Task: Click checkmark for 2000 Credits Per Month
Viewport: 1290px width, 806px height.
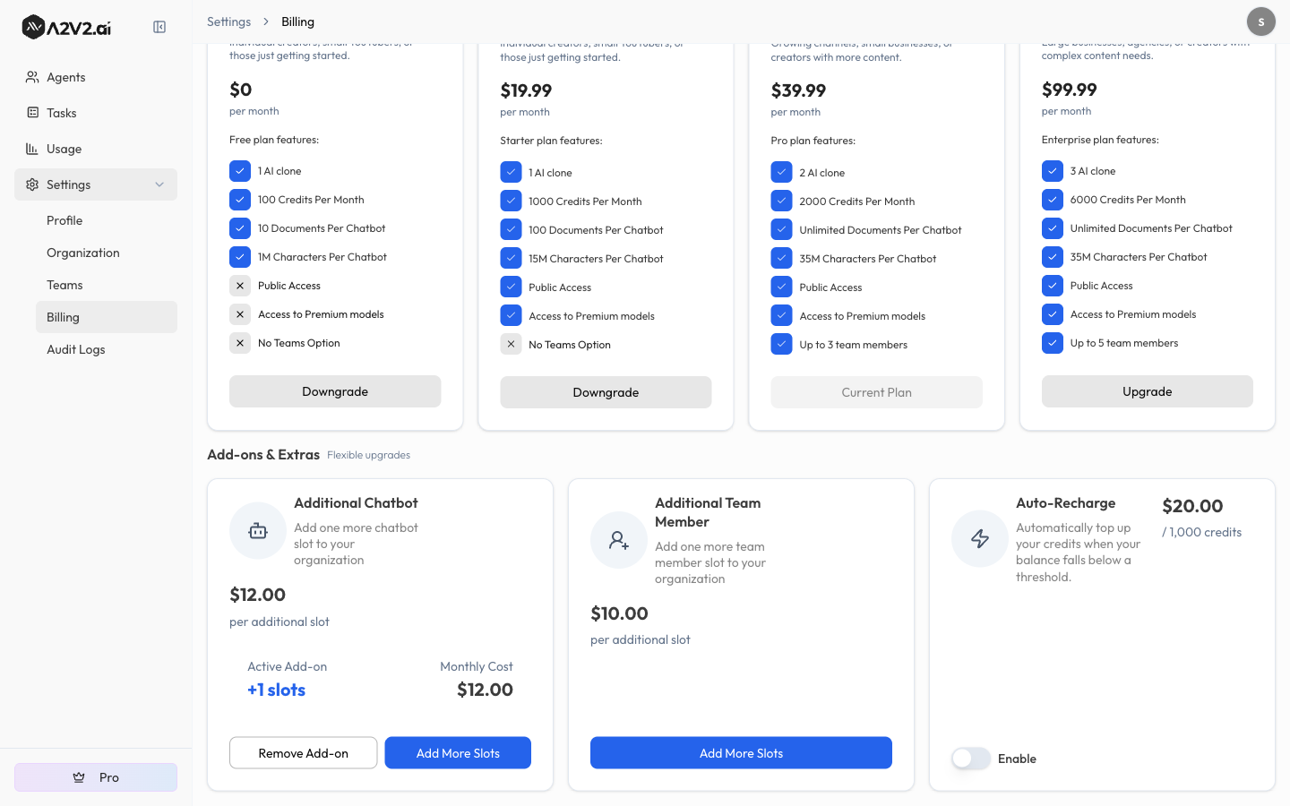Action: [x=781, y=201]
